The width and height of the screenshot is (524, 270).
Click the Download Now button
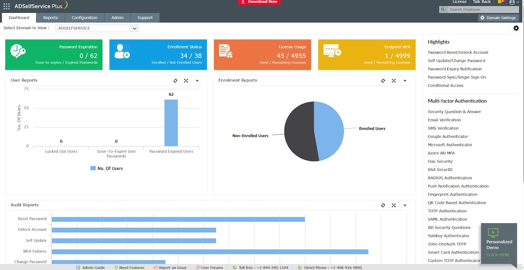259,2
